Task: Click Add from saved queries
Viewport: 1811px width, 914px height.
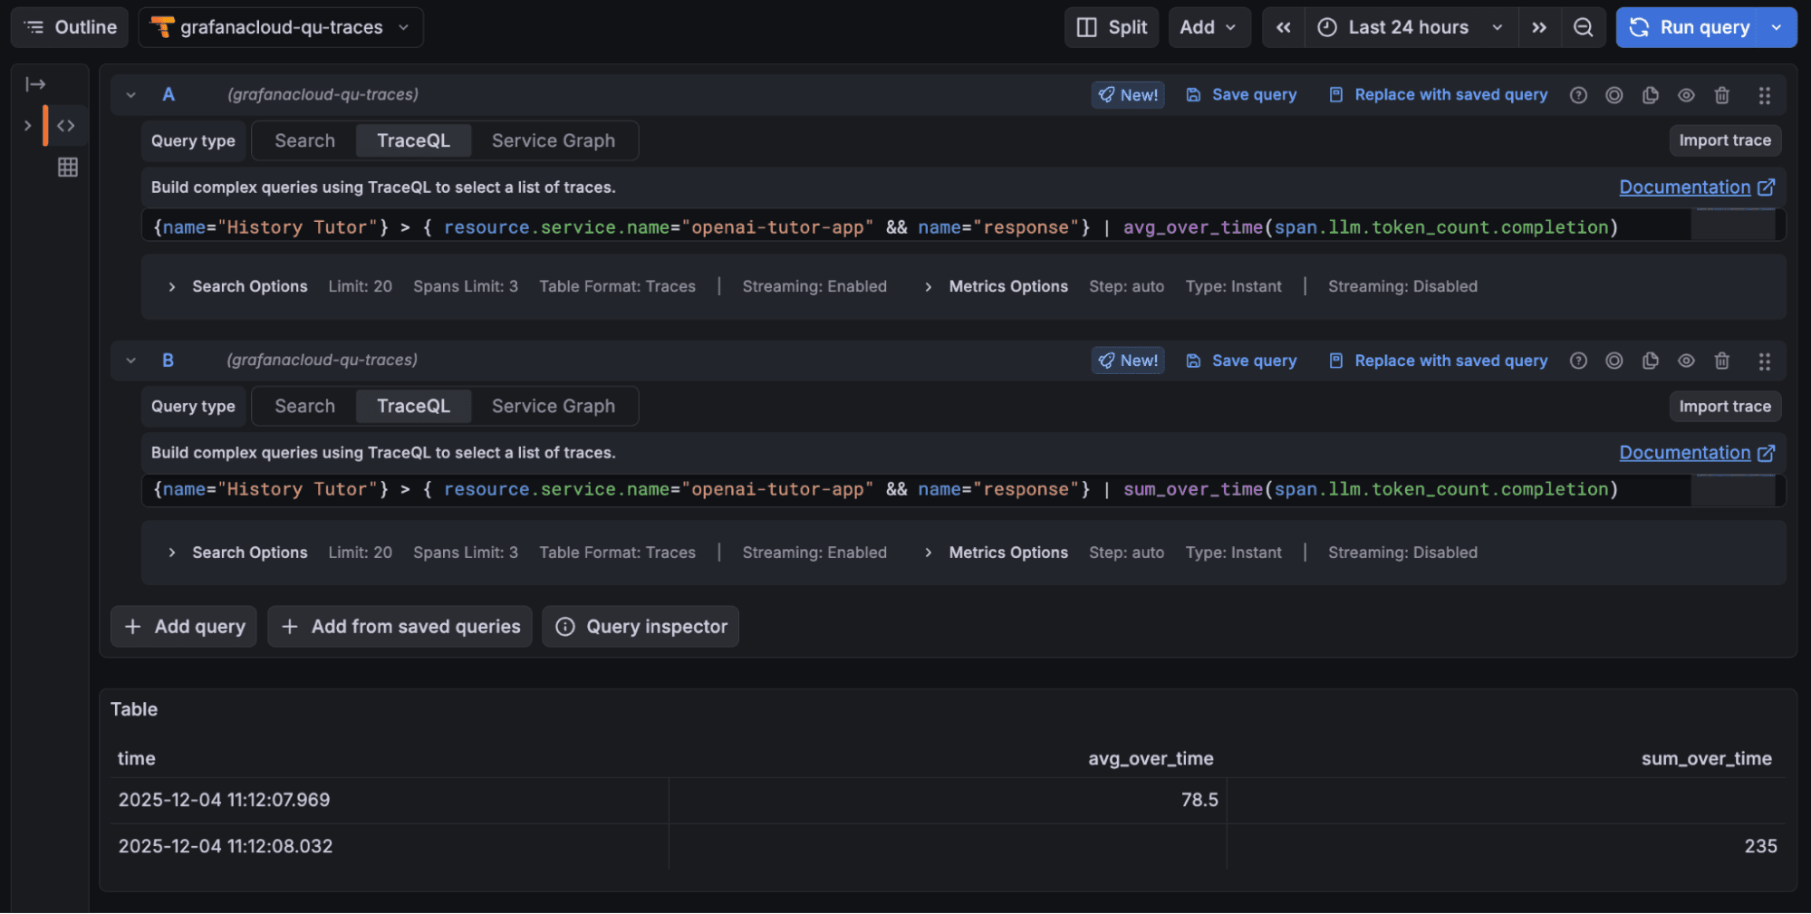Action: 400,627
